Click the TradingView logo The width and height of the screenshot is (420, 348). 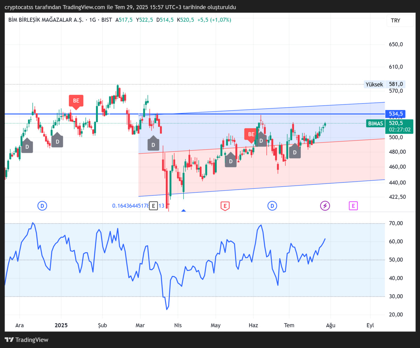pos(27,340)
